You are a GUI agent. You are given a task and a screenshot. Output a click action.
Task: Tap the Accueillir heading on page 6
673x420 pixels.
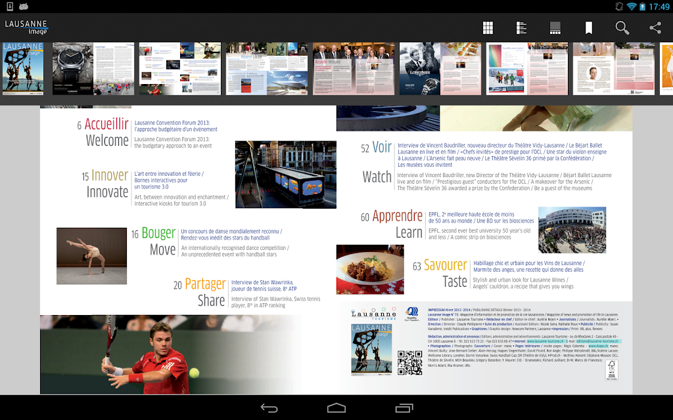pyautogui.click(x=106, y=124)
